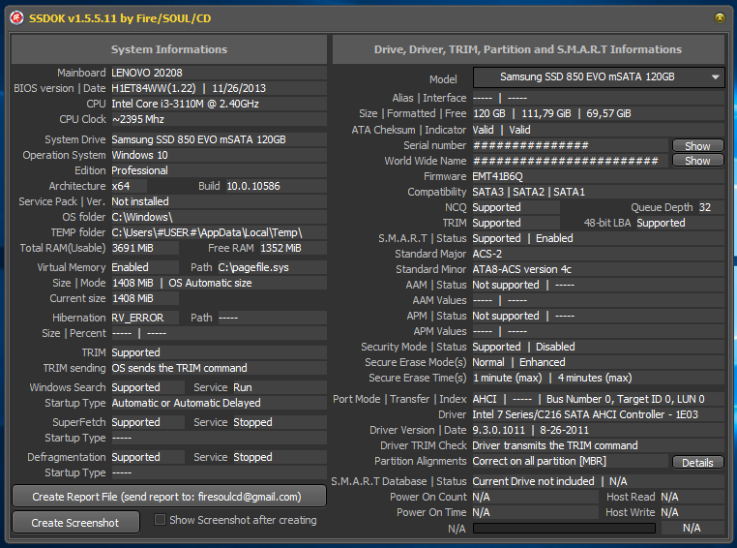The width and height of the screenshot is (737, 548).
Task: Click Security Mode status Disabled
Action: coord(555,347)
